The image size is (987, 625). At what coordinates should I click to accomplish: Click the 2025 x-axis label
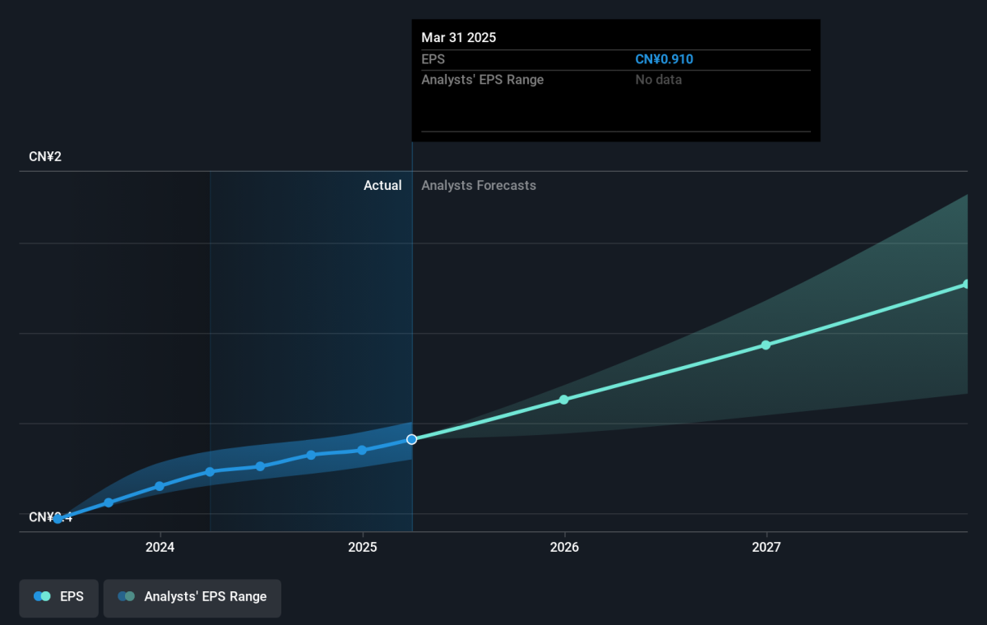tap(362, 548)
